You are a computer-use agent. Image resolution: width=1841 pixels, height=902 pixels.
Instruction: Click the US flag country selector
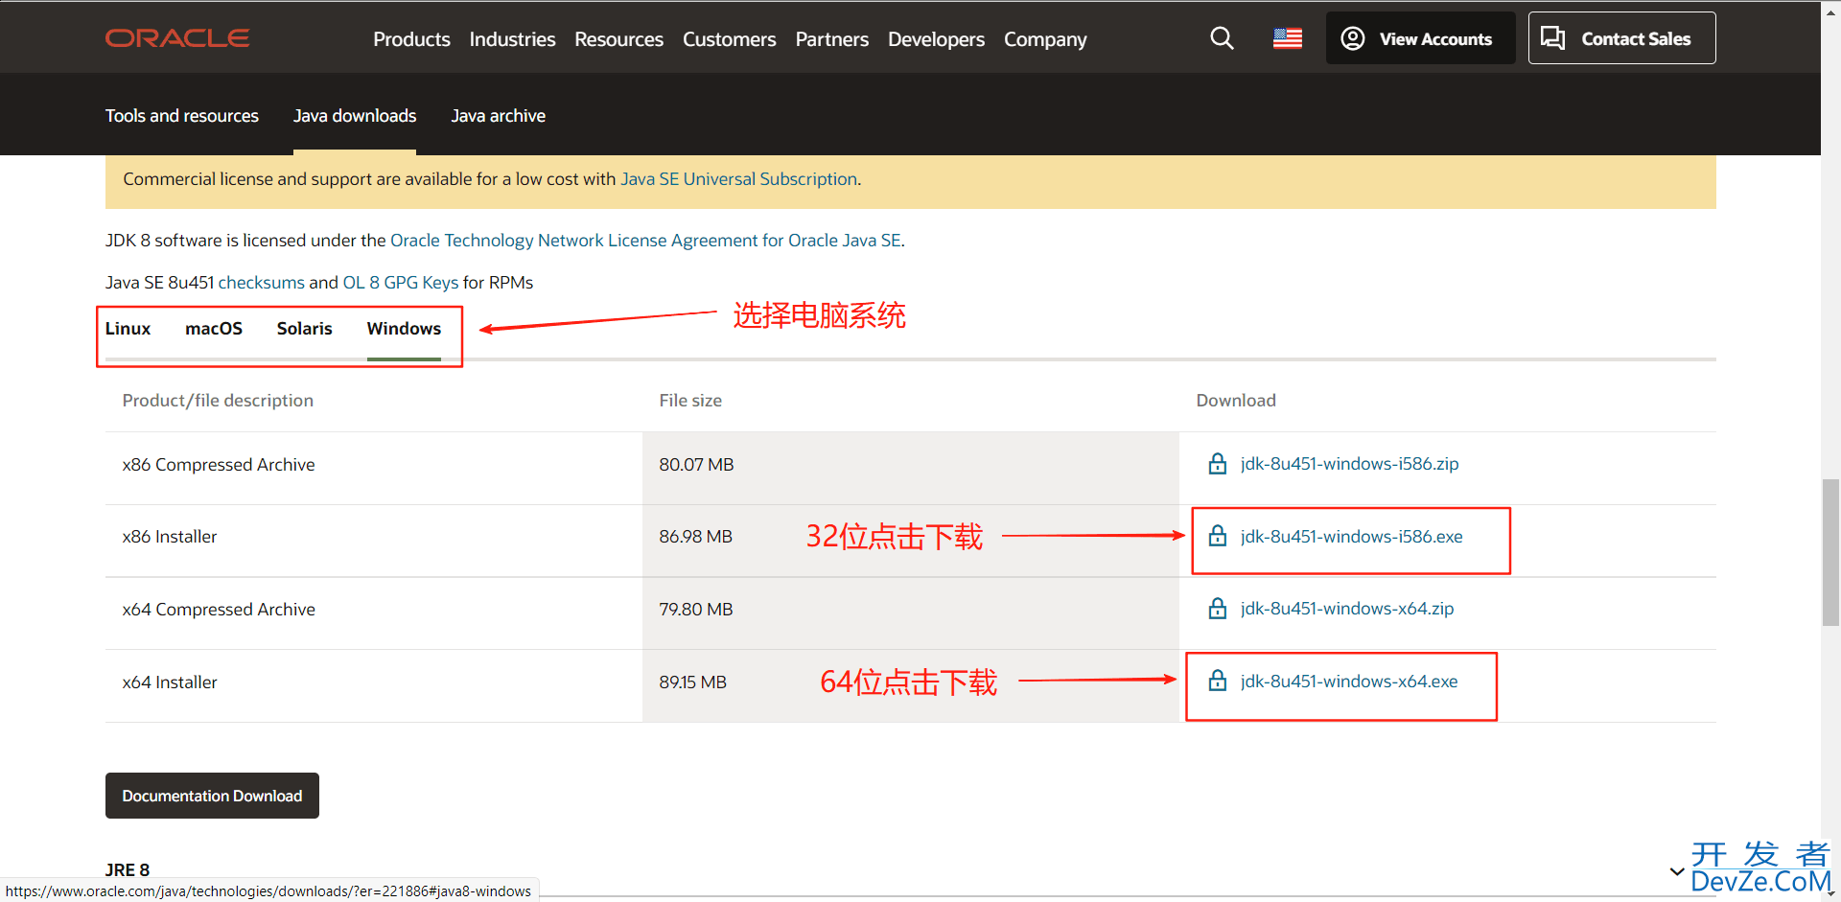1287,38
